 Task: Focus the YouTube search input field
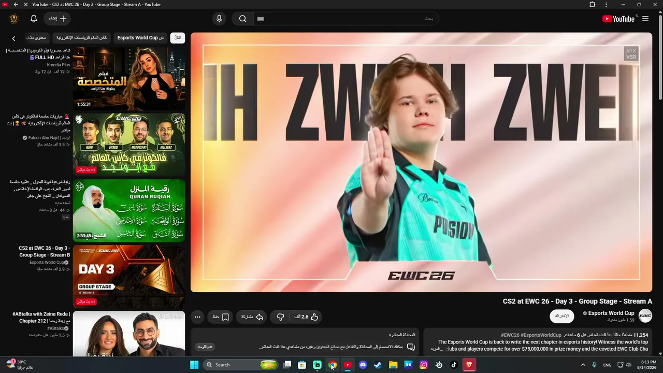(x=347, y=19)
